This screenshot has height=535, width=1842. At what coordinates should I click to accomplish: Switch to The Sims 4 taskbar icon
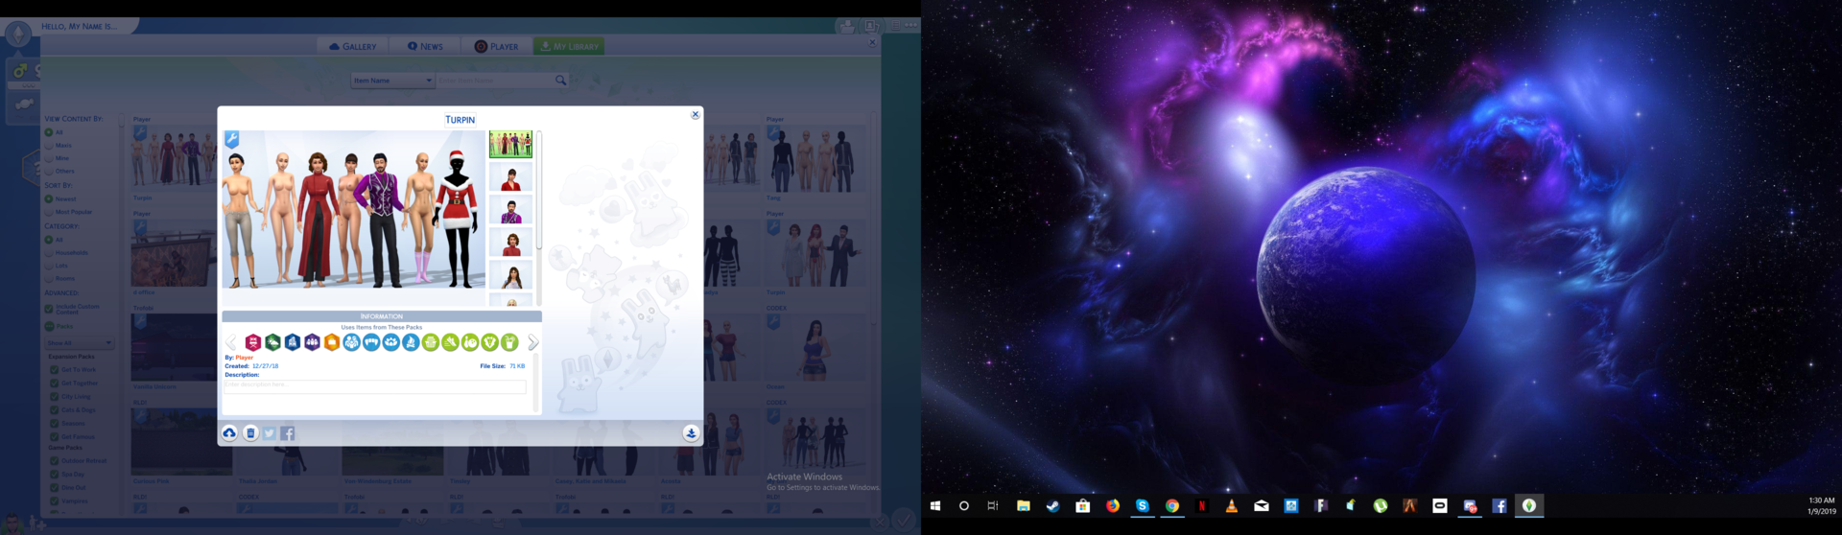(x=1529, y=506)
